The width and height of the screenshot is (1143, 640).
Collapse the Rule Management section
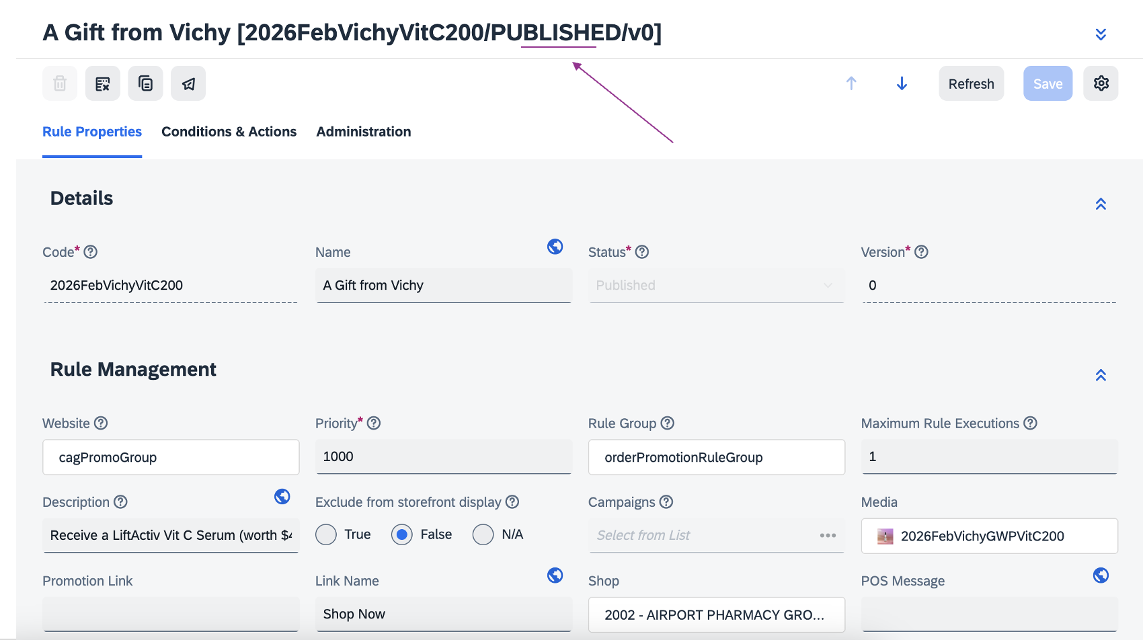[1101, 375]
